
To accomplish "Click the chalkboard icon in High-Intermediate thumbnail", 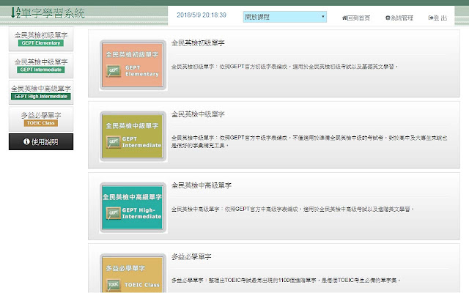I will (x=114, y=213).
